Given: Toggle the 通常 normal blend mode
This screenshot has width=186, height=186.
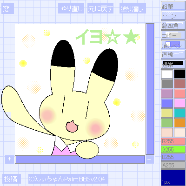Looking at the screenshot, I should pos(173,64).
